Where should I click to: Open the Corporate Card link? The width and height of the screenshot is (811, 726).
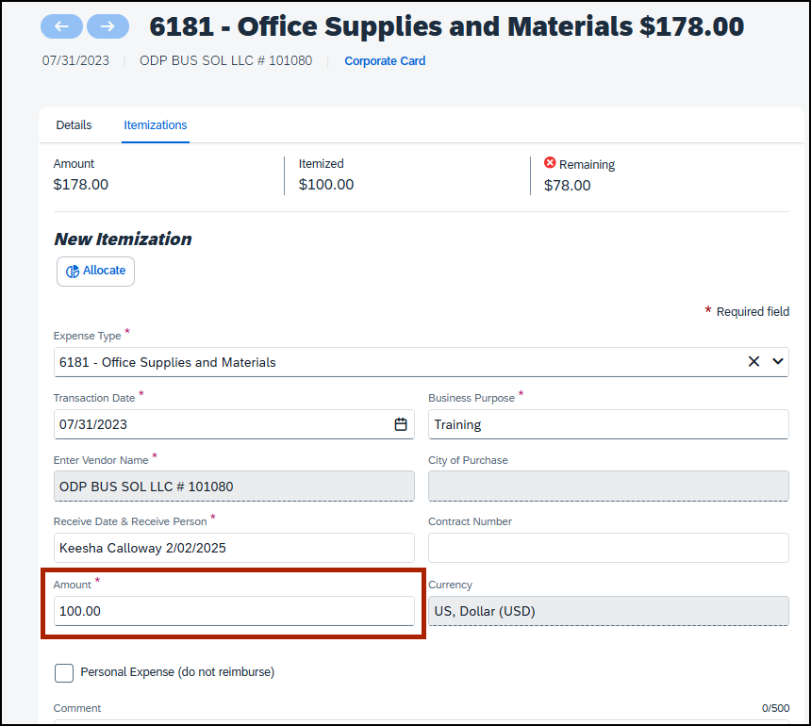[x=385, y=61]
